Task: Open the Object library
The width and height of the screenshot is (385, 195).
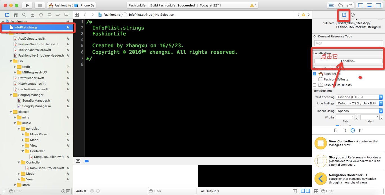Action: pos(353,131)
